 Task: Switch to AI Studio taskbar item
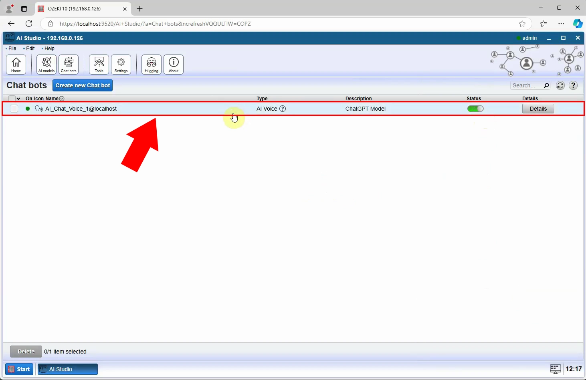point(68,369)
